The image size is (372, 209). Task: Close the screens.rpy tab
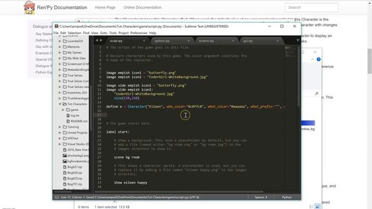tap(233, 41)
